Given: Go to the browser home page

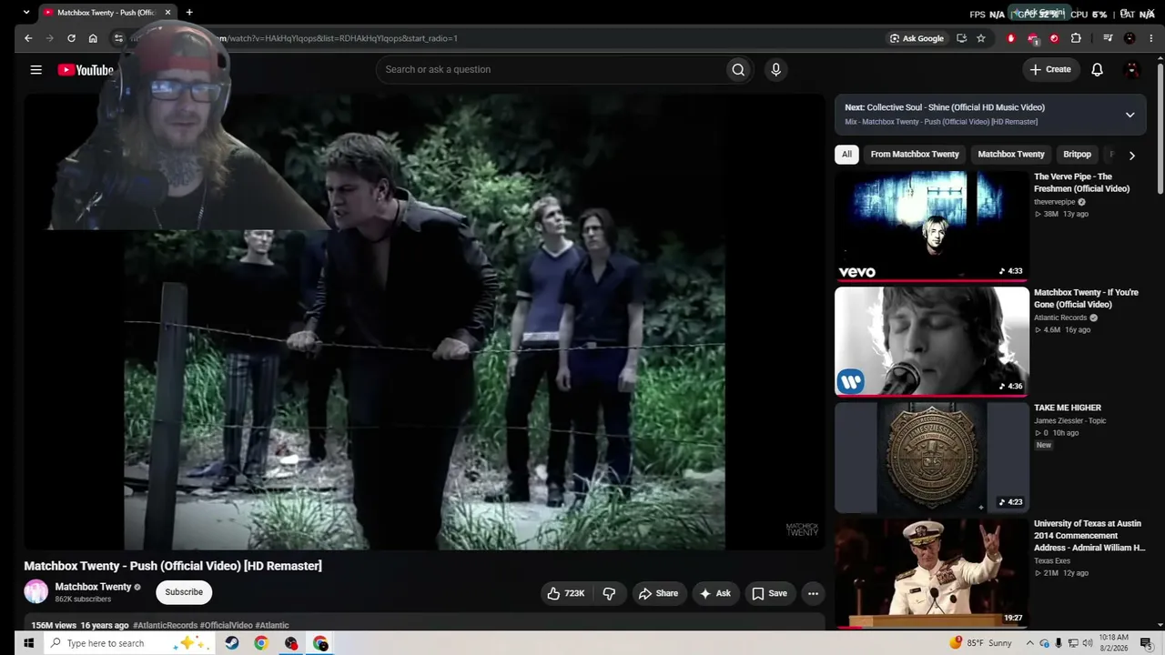Looking at the screenshot, I should point(93,38).
